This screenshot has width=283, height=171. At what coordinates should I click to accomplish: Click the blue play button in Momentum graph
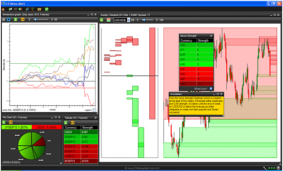pyautogui.click(x=9, y=19)
